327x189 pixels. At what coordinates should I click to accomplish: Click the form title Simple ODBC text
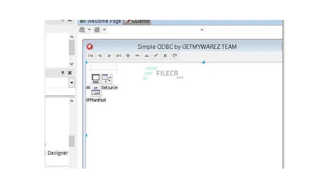click(x=187, y=47)
